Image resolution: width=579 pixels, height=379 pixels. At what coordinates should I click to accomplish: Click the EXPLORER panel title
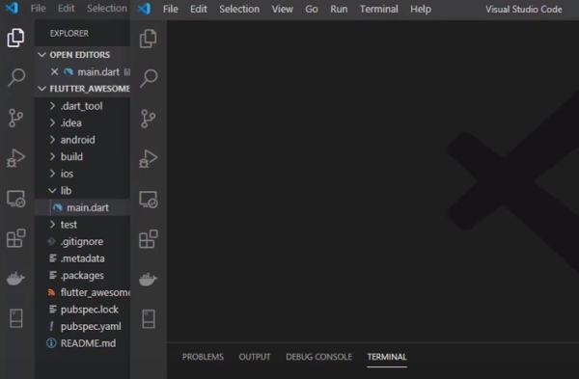tap(69, 33)
